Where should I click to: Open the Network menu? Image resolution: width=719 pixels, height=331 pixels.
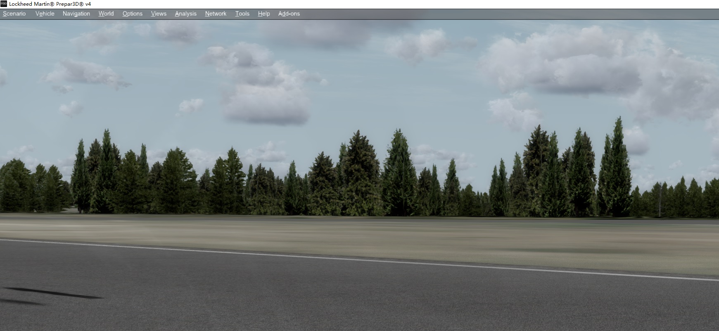[x=216, y=14]
